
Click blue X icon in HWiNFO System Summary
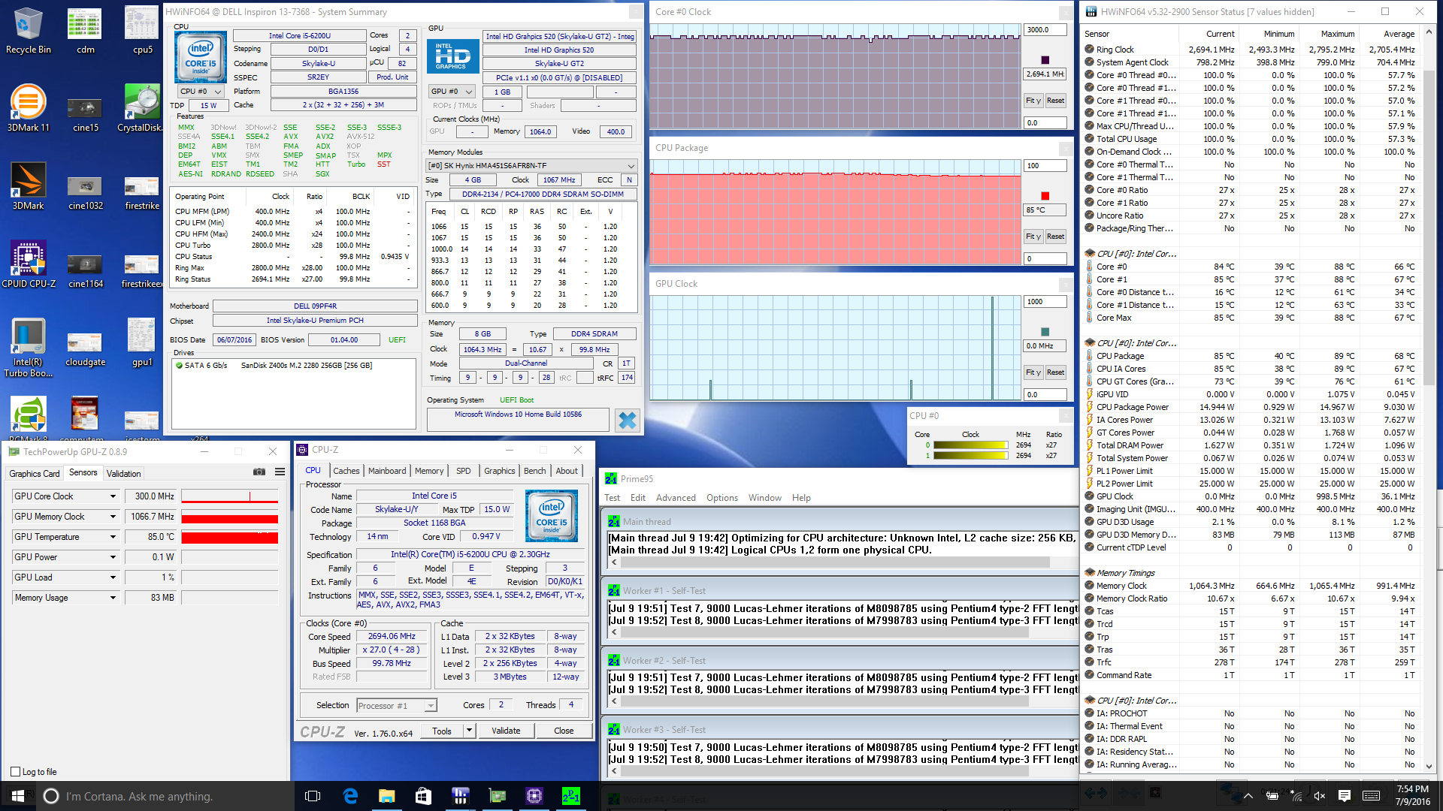pos(628,421)
